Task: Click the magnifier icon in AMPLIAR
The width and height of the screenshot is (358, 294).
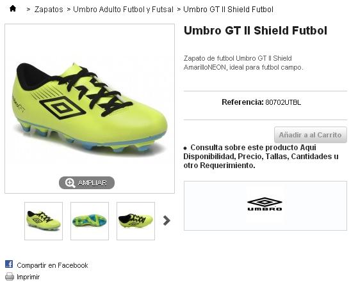Action: click(70, 183)
